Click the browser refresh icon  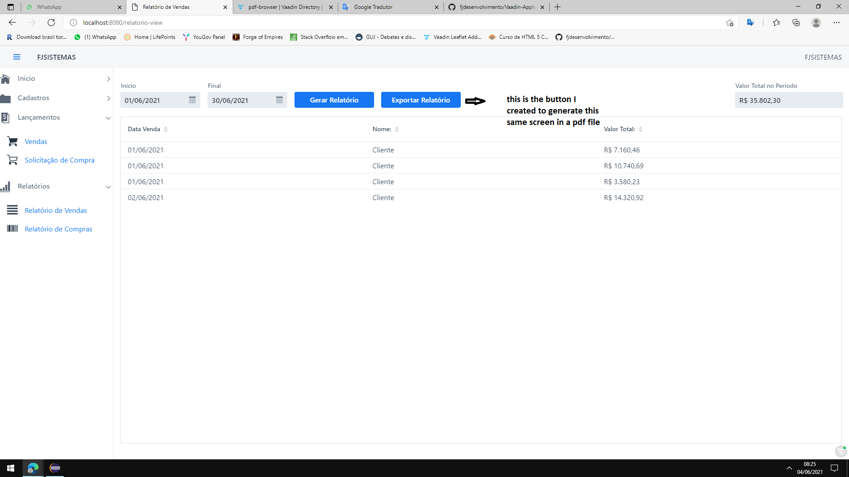pos(51,23)
